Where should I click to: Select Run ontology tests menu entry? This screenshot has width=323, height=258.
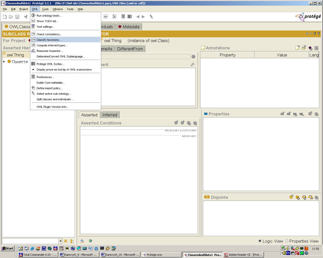(x=66, y=16)
